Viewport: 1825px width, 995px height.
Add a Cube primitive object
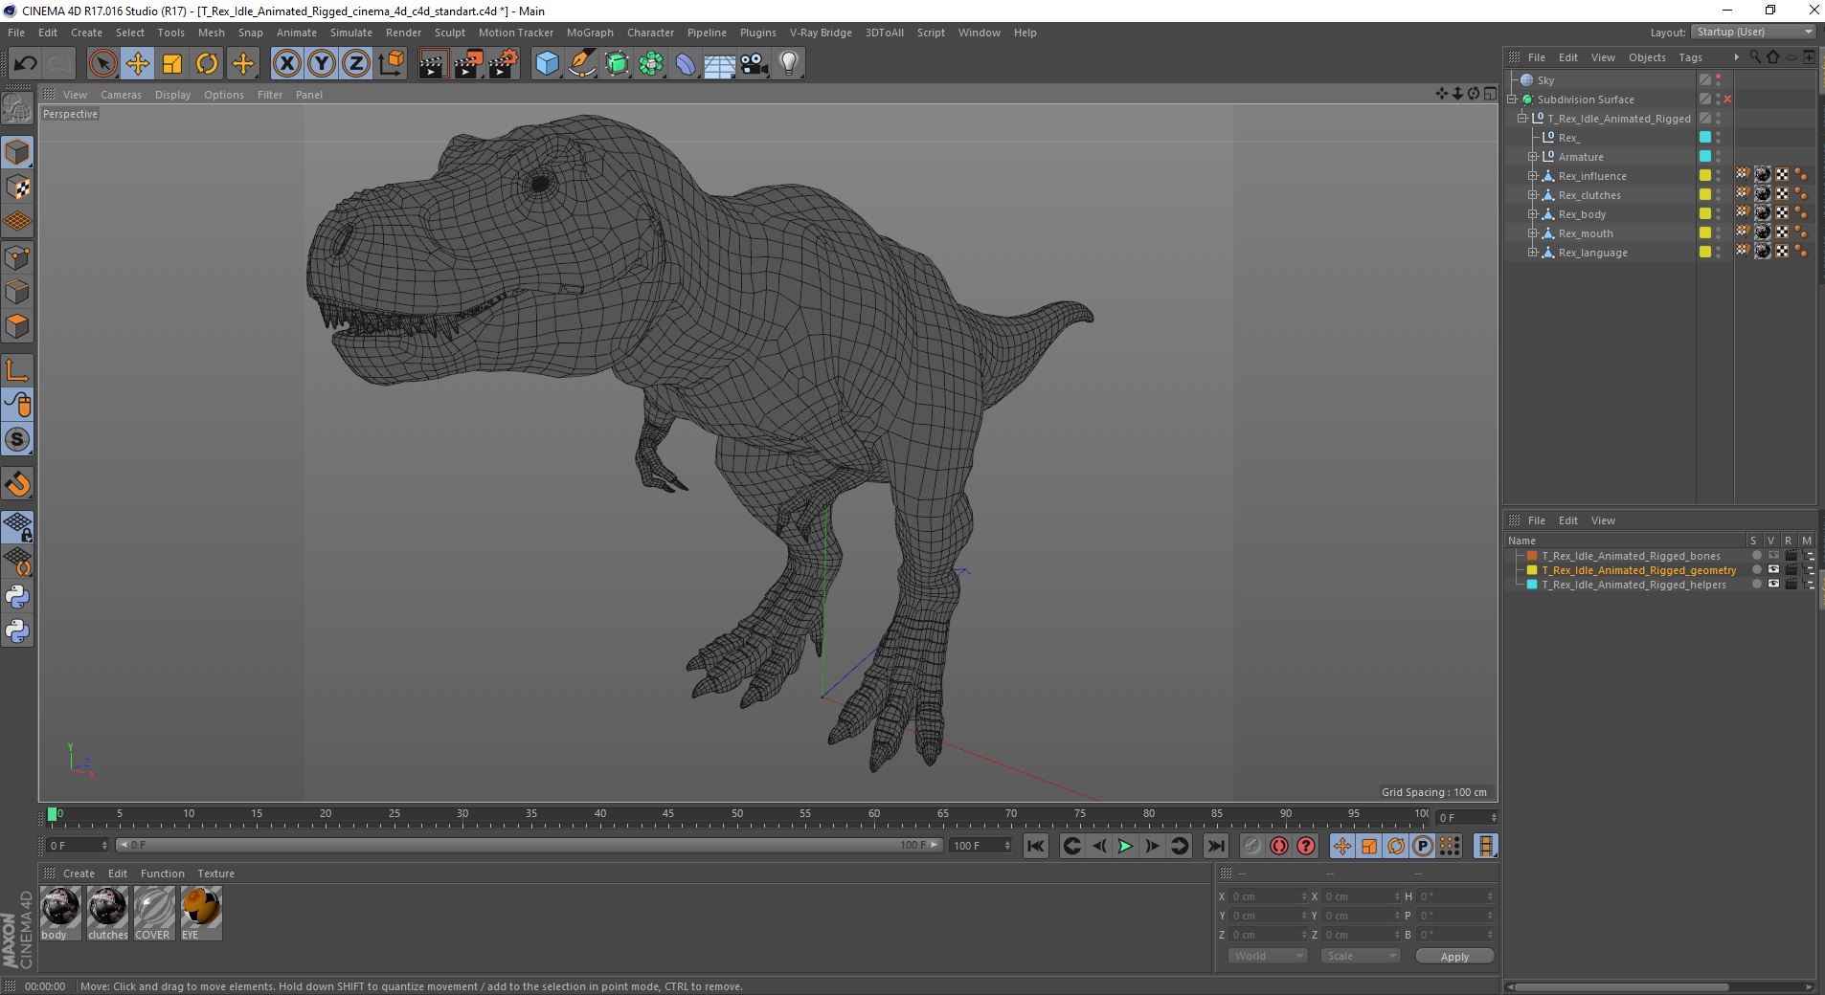(x=547, y=64)
